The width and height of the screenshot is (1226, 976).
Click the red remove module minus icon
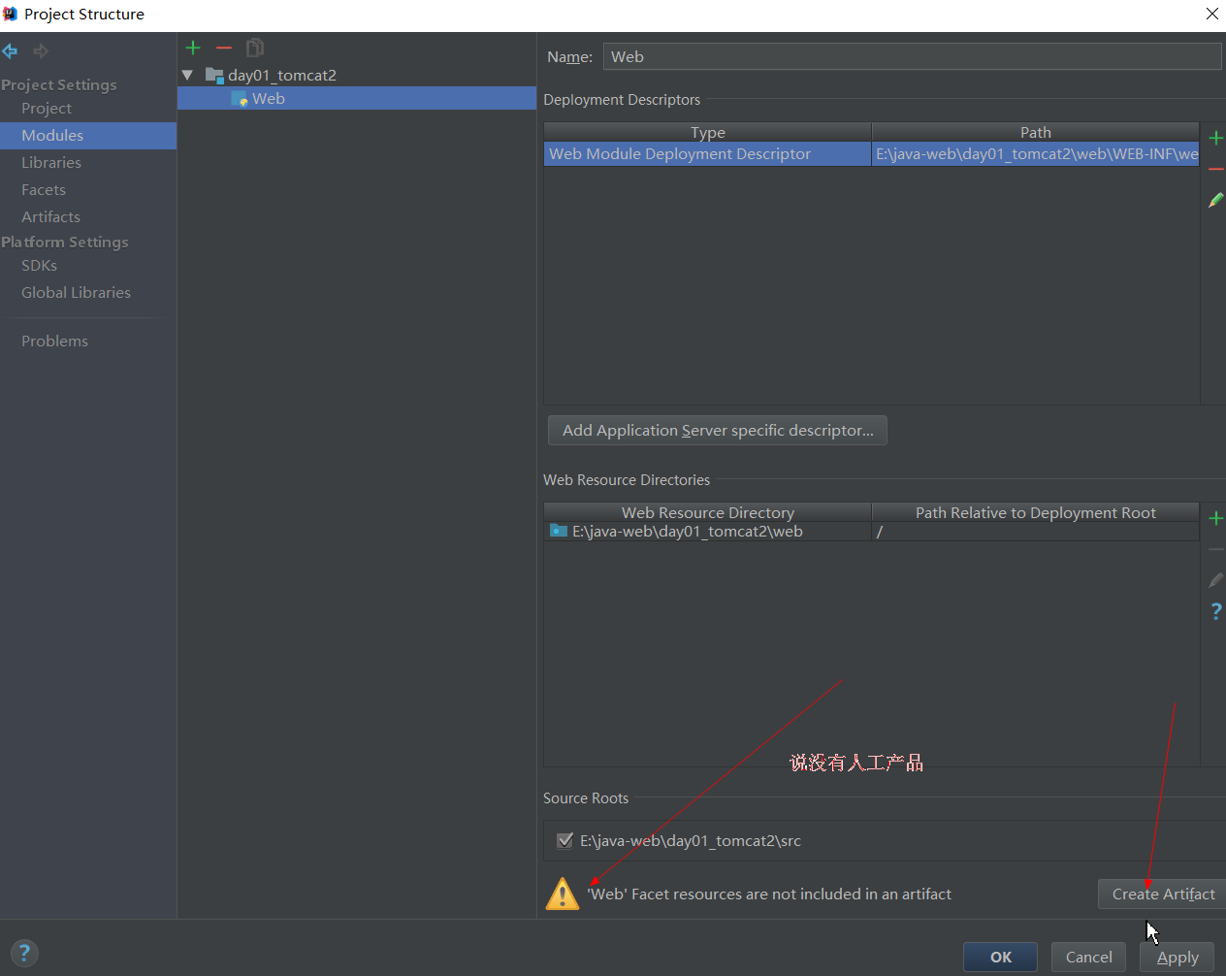[224, 48]
